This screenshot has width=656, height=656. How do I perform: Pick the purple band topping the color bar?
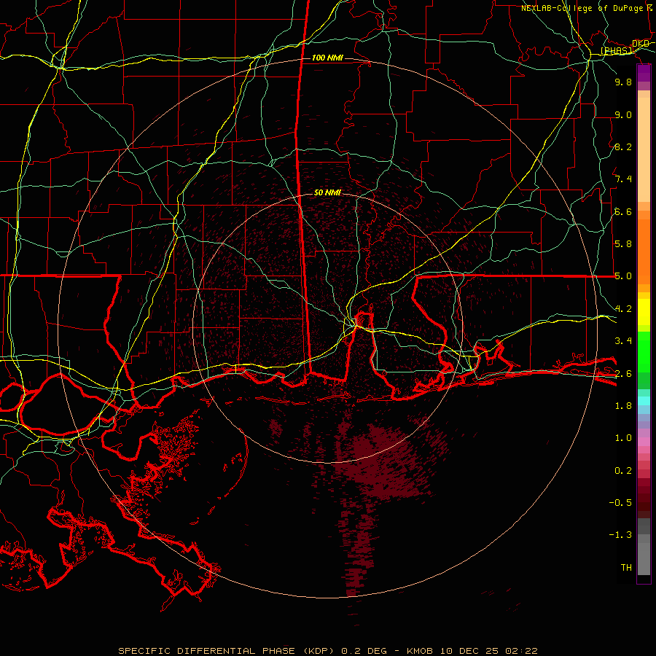(644, 73)
